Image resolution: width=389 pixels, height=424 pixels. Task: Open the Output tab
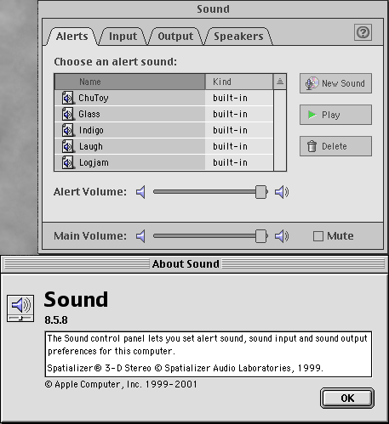pyautogui.click(x=175, y=37)
